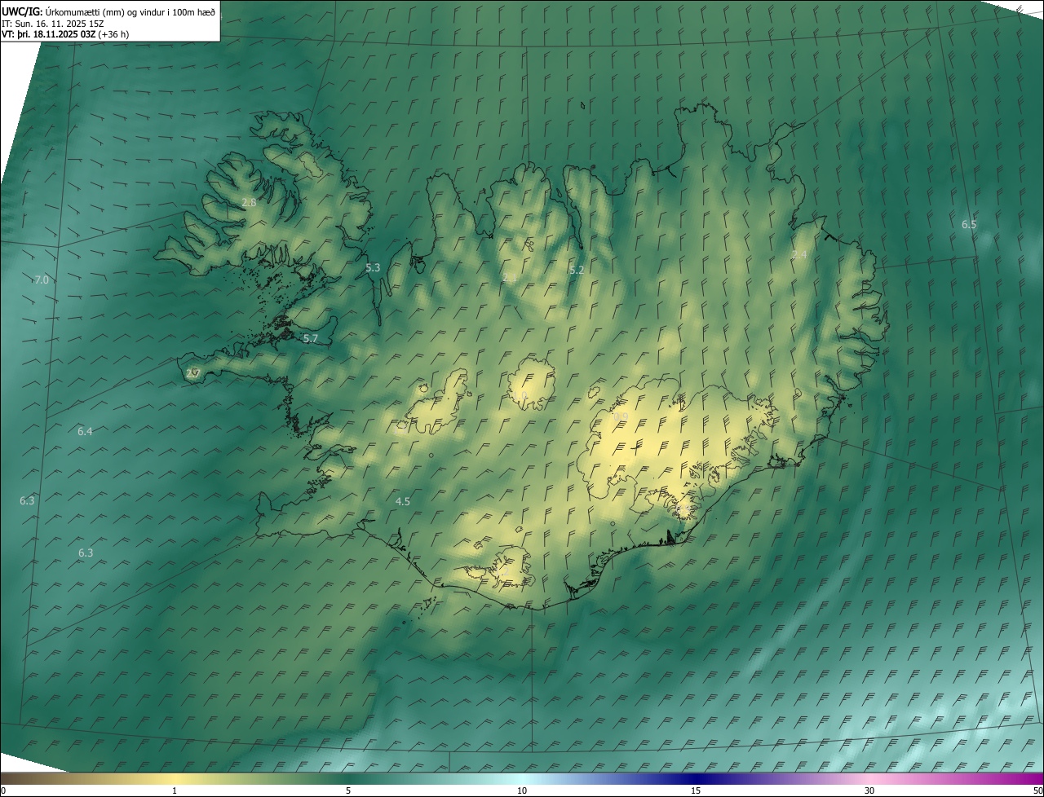Click the title 'Úrkomumætti (mm) og vindur í 100m hæð'
The image size is (1044, 797).
click(129, 11)
